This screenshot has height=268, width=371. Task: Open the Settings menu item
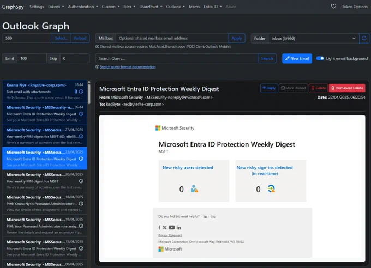(x=37, y=7)
